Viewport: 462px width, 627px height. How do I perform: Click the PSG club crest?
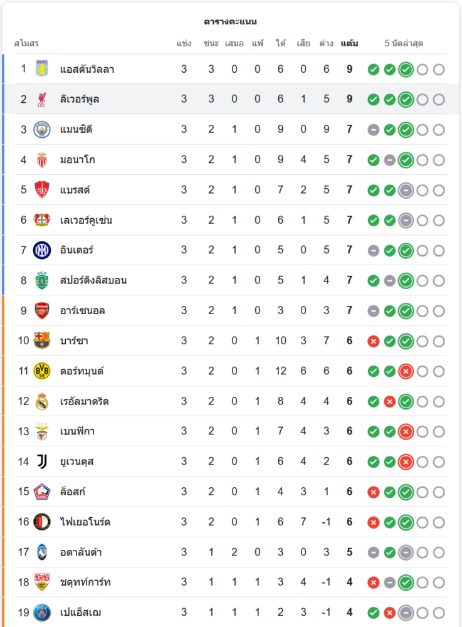pyautogui.click(x=42, y=613)
